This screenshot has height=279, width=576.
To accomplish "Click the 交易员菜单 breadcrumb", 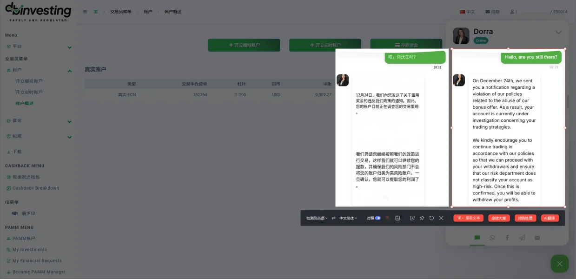I will pos(121,12).
